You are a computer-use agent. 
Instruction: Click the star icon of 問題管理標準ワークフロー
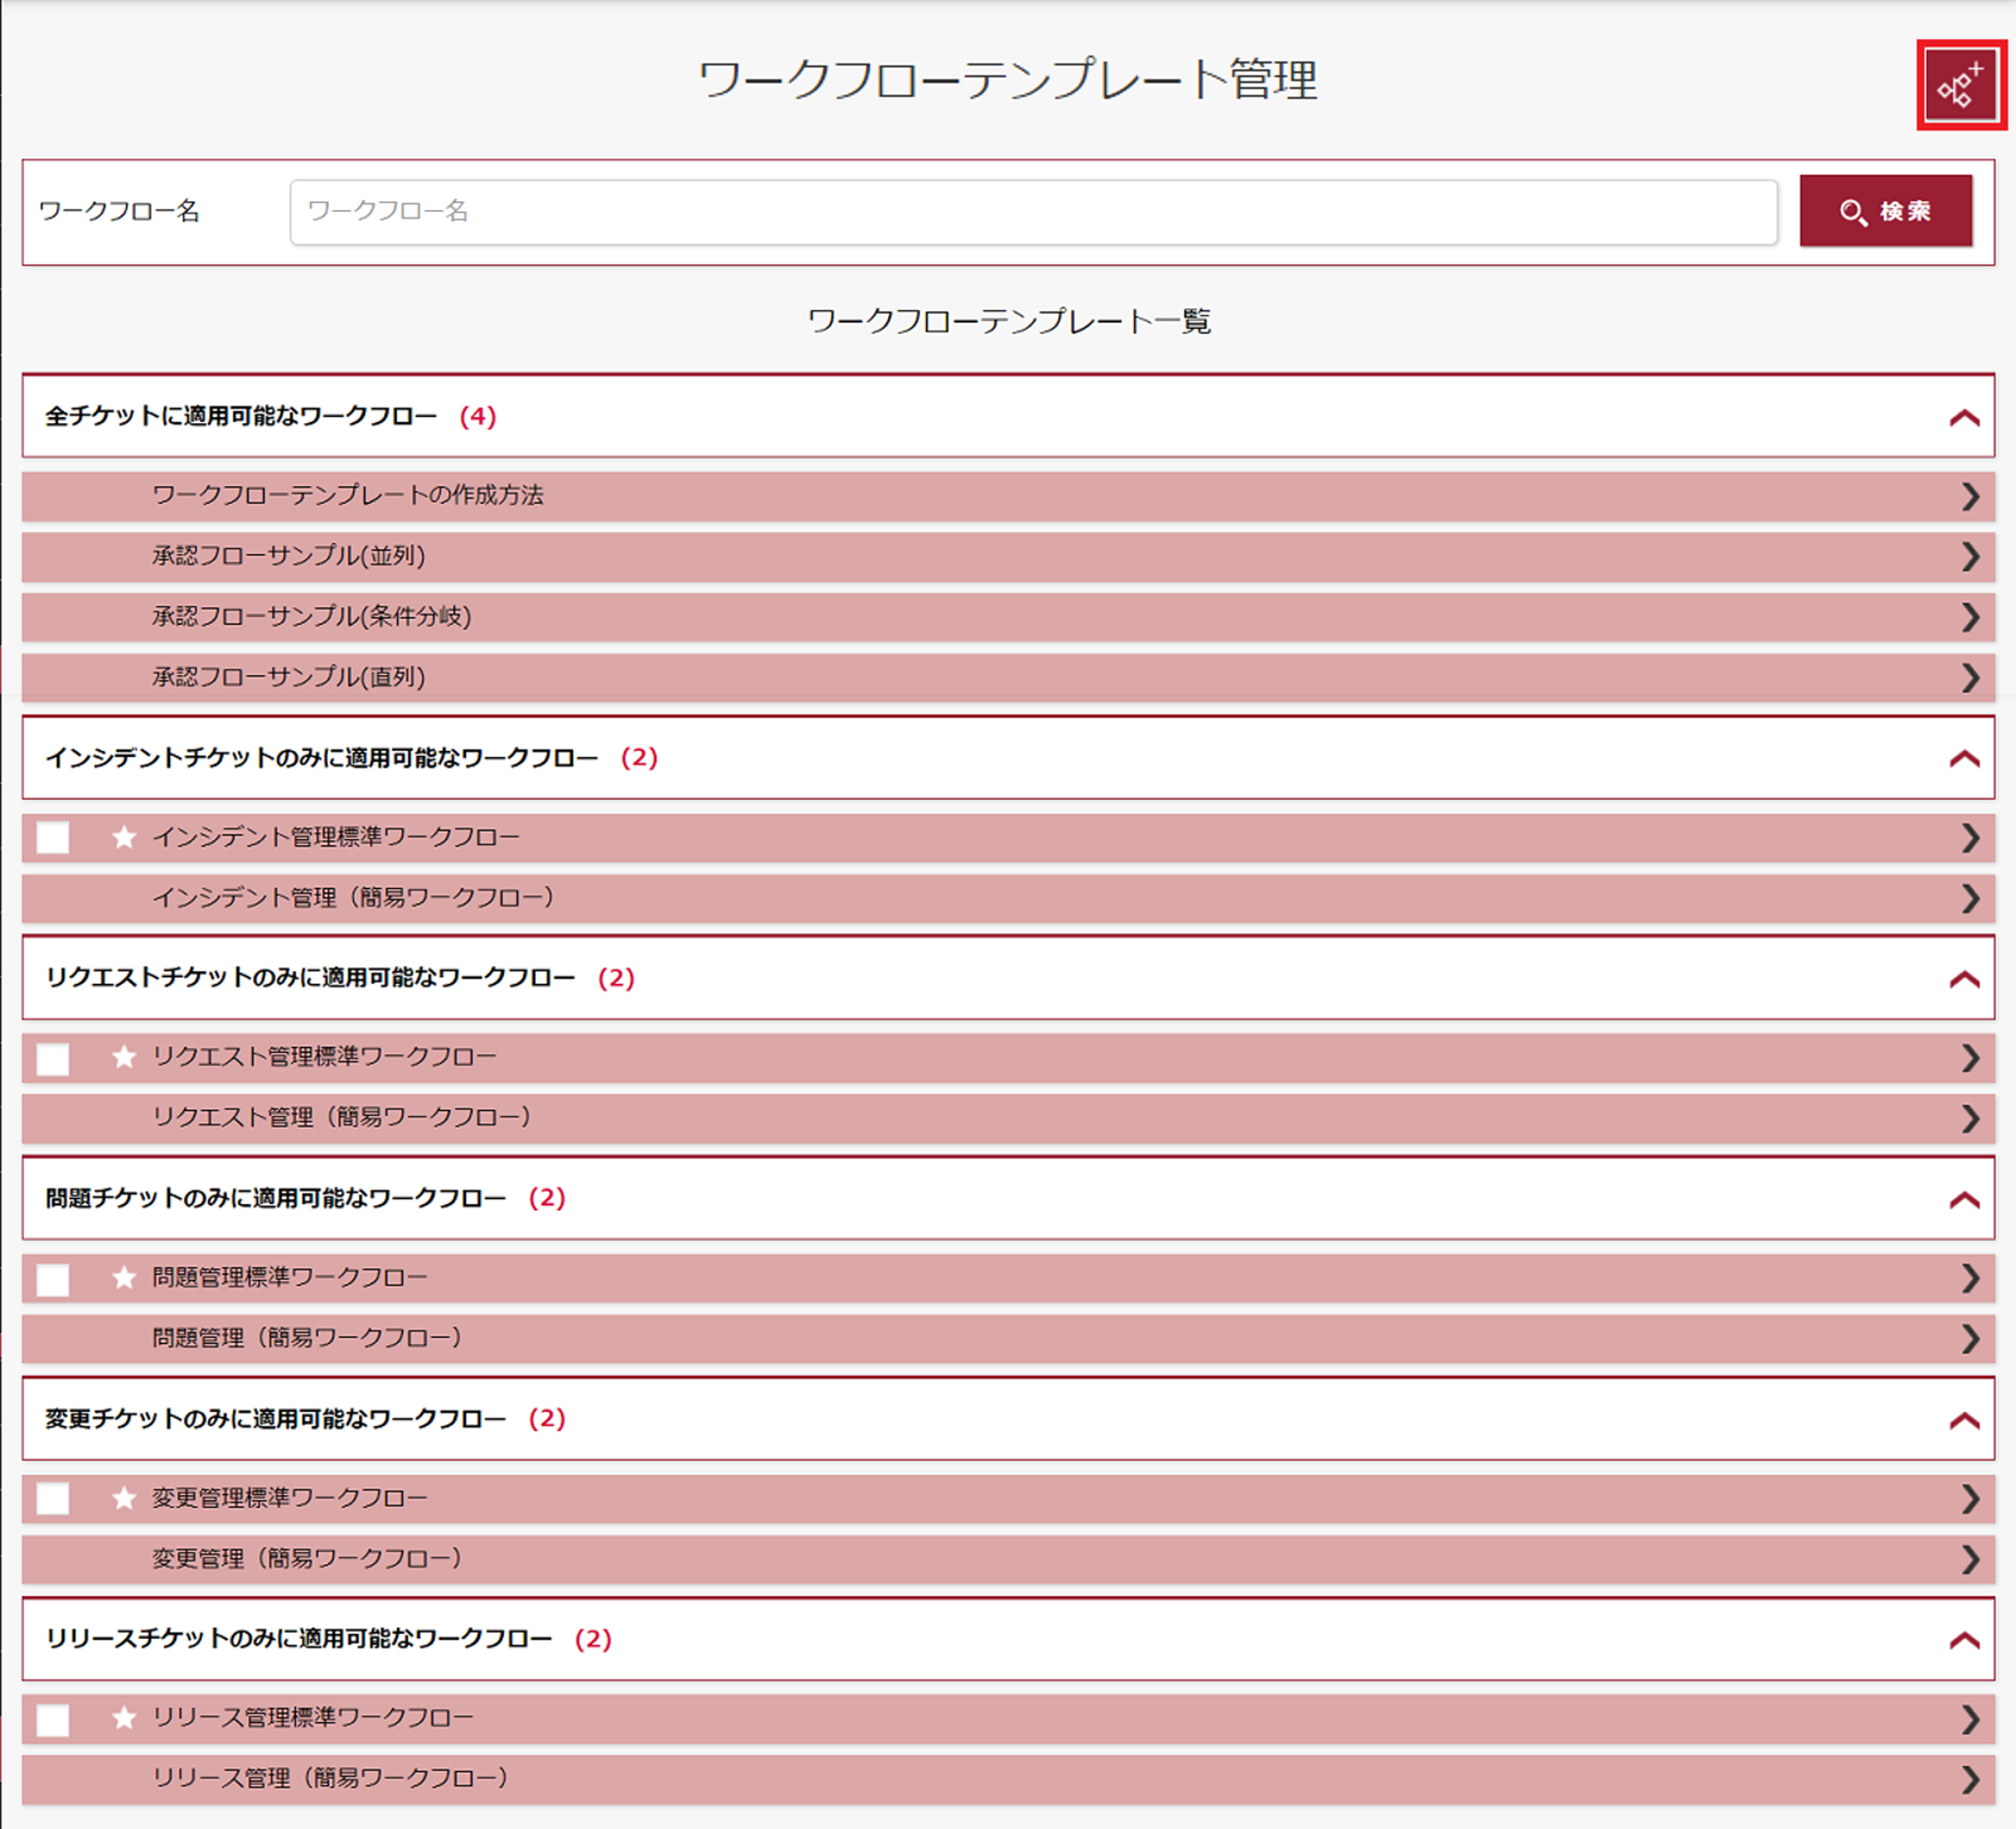point(124,1277)
